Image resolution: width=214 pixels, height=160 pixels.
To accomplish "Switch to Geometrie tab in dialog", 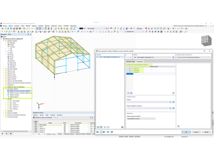I will tap(139, 61).
